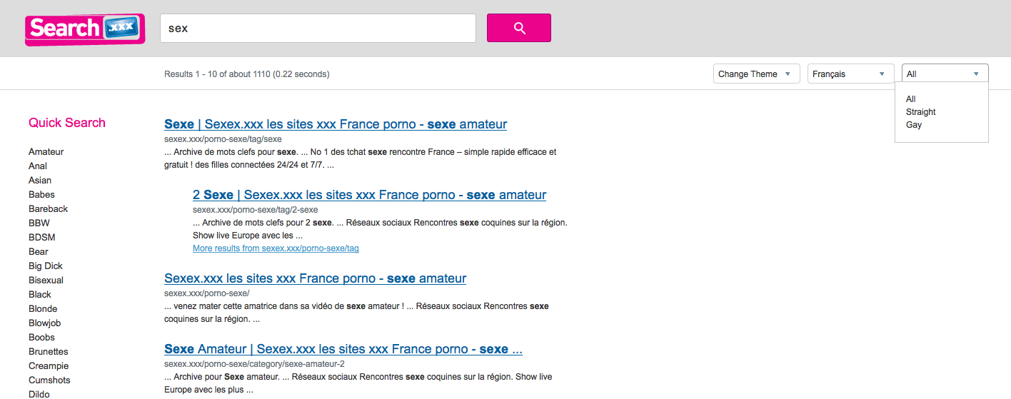Click inside the search text field

[x=318, y=29]
